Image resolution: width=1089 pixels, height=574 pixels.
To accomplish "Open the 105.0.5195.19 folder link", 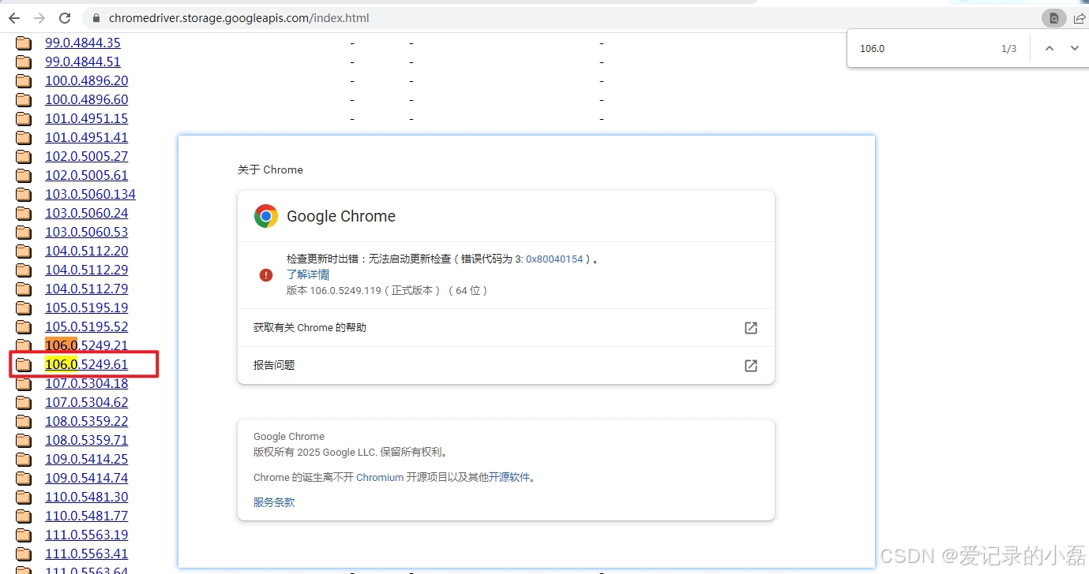I will 86,307.
